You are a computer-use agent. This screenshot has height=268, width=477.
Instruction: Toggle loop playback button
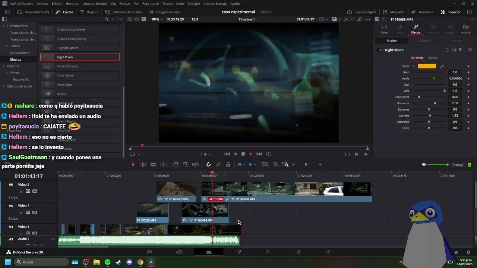[268, 154]
